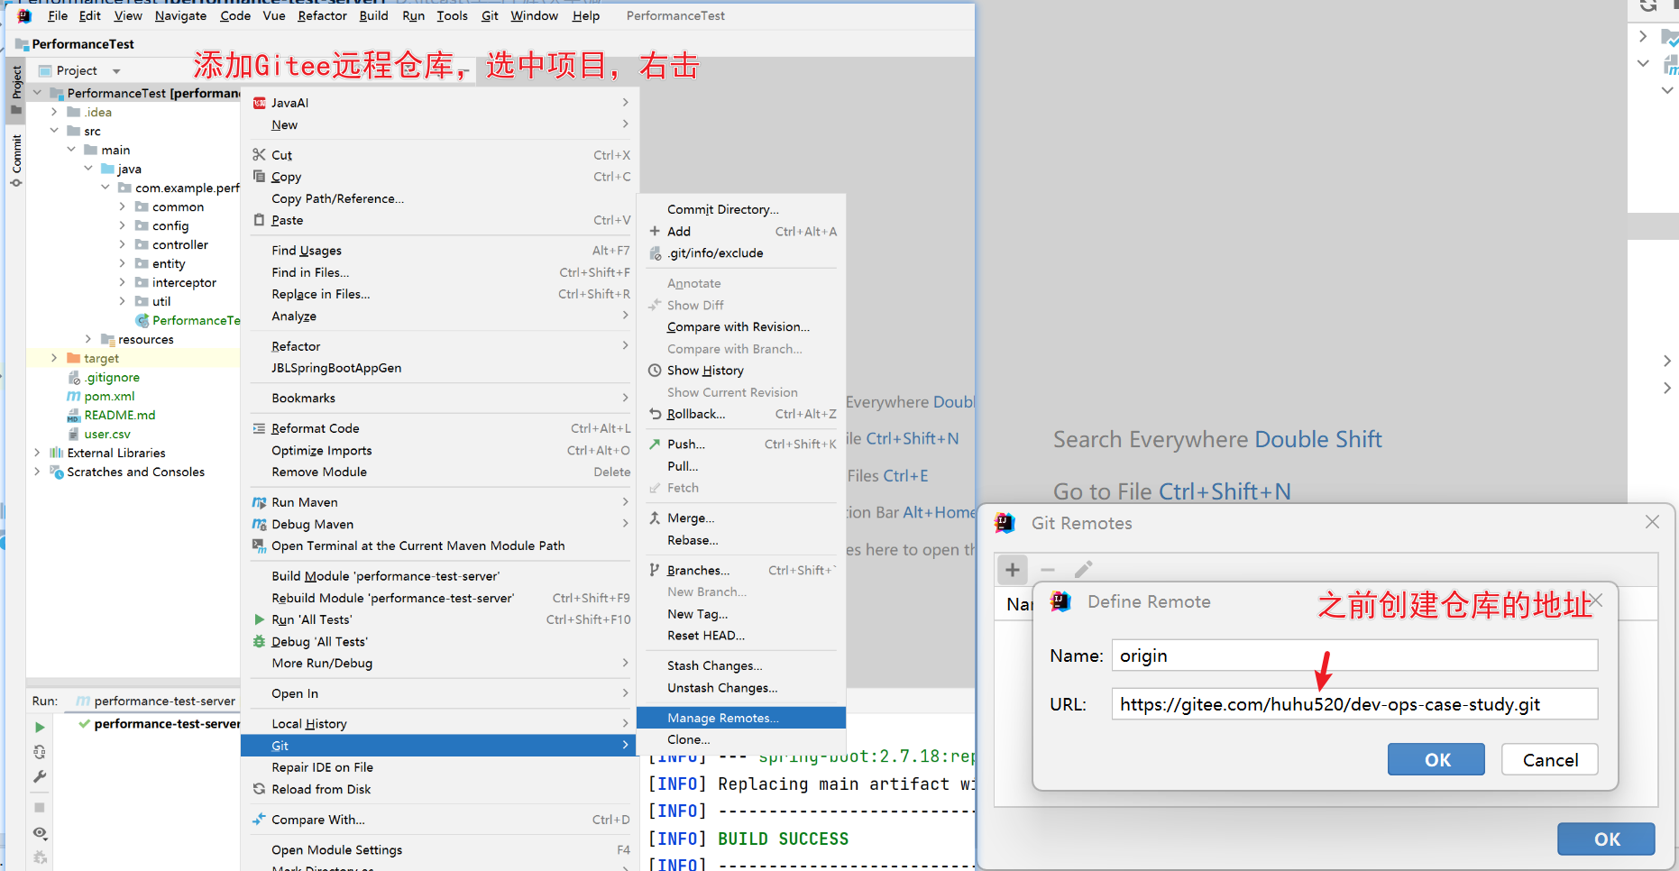Click the Reformat Code icon in context menu

(259, 428)
